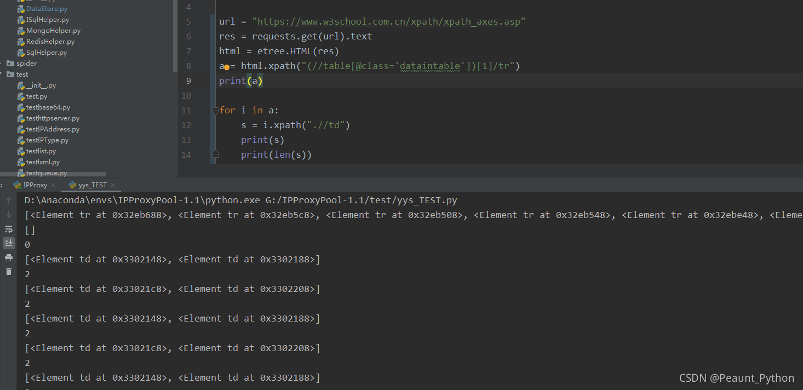Click the project tree vertical scrollbar
The width and height of the screenshot is (803, 390).
pos(175,36)
